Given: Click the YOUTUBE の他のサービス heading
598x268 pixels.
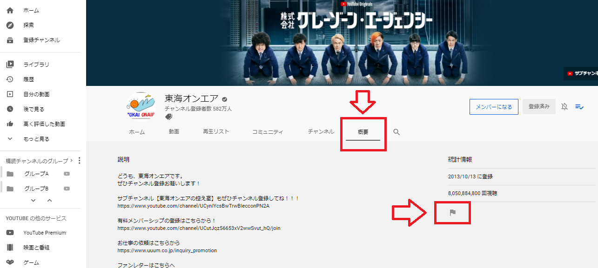Looking at the screenshot, I should click(36, 218).
